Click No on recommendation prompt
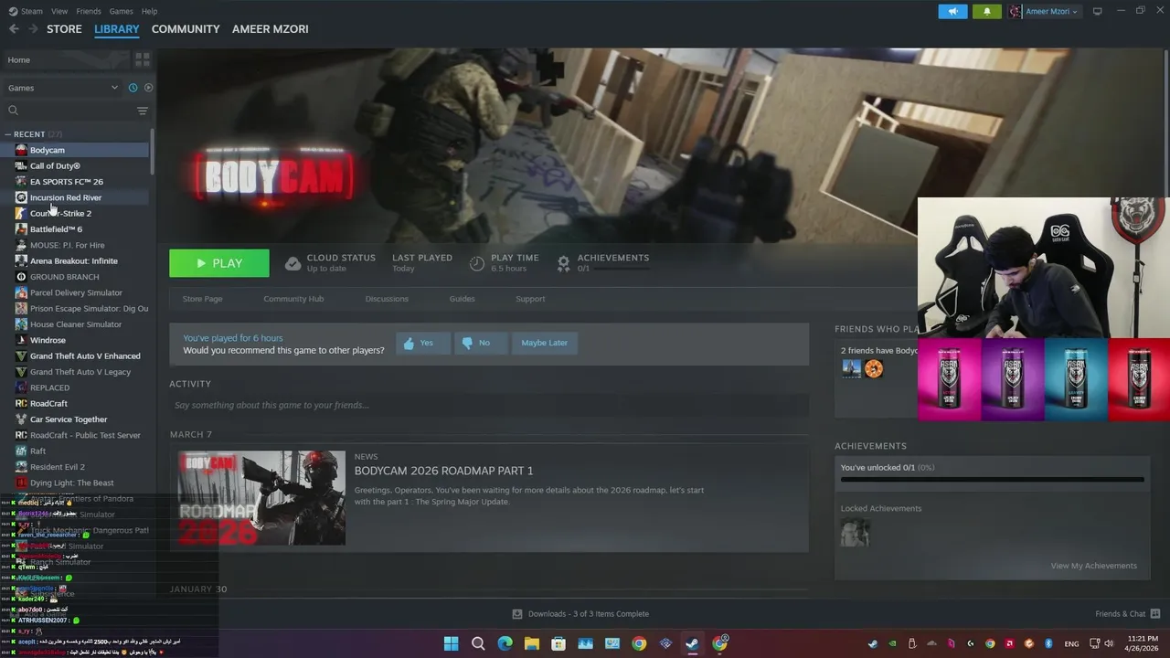 481,343
